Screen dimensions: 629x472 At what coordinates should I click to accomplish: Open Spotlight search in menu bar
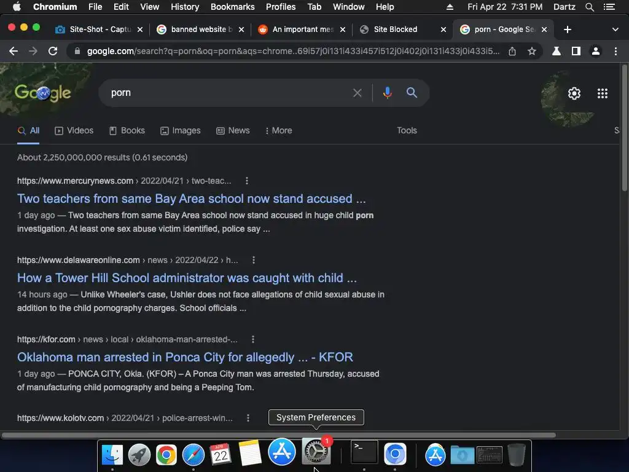pyautogui.click(x=589, y=7)
